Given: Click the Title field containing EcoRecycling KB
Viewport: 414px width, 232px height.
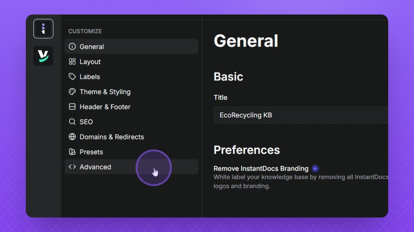Looking at the screenshot, I should tap(300, 115).
